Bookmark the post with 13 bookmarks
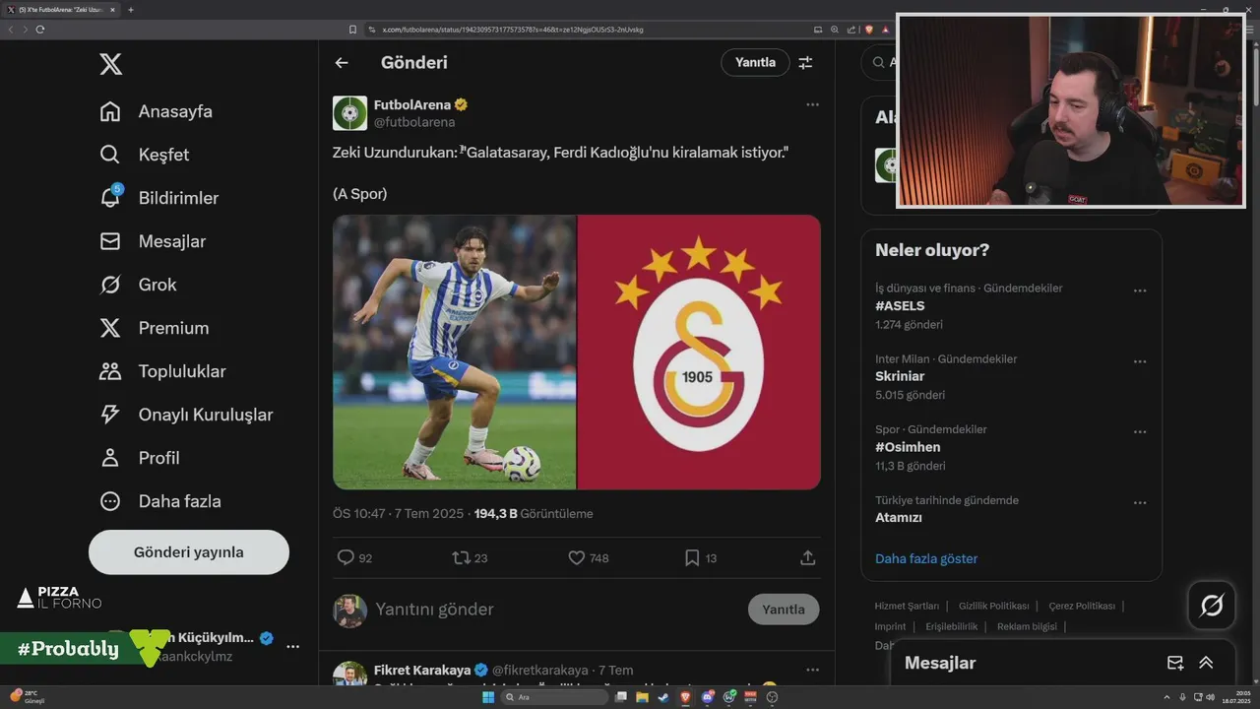The width and height of the screenshot is (1260, 709). [x=692, y=557]
